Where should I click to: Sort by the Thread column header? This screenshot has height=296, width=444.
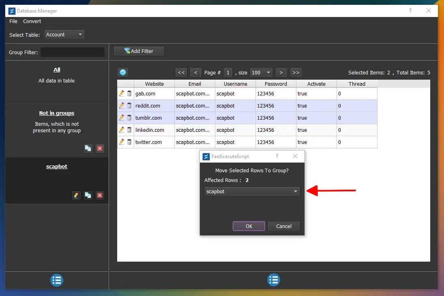tap(357, 84)
